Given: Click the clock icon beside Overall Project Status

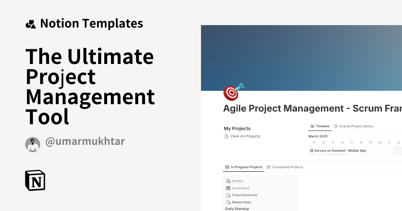Looking at the screenshot, I should click(336, 126).
